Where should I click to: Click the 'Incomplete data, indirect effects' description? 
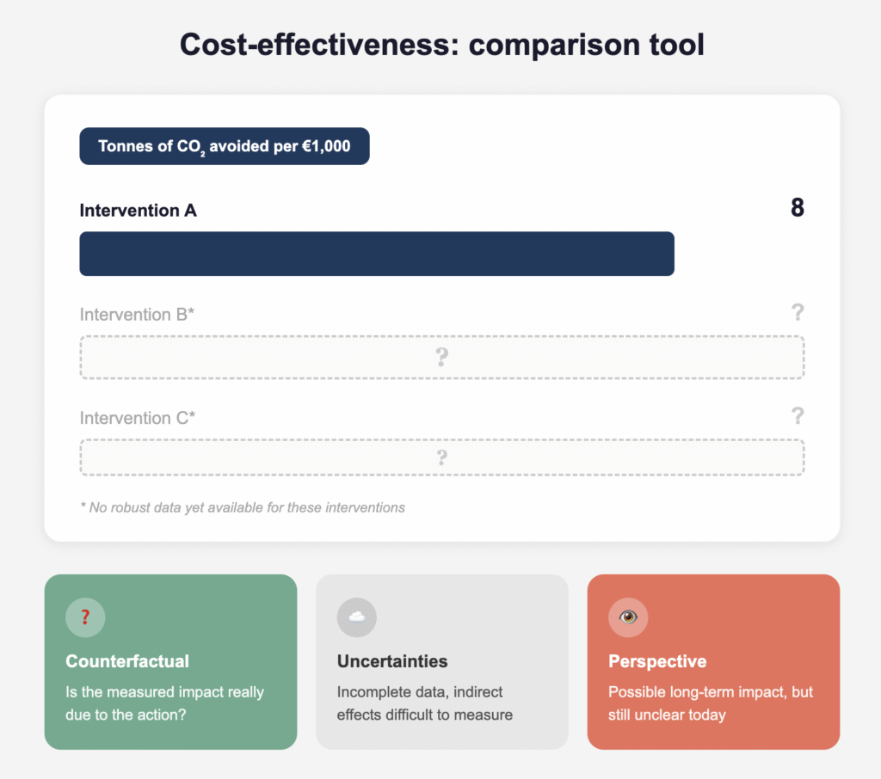point(424,703)
